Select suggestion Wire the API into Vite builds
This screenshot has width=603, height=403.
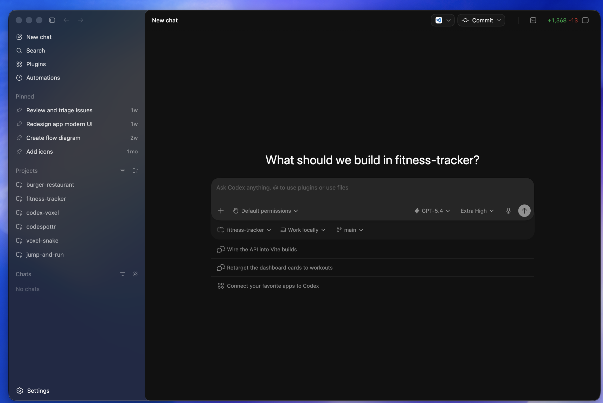pyautogui.click(x=262, y=249)
